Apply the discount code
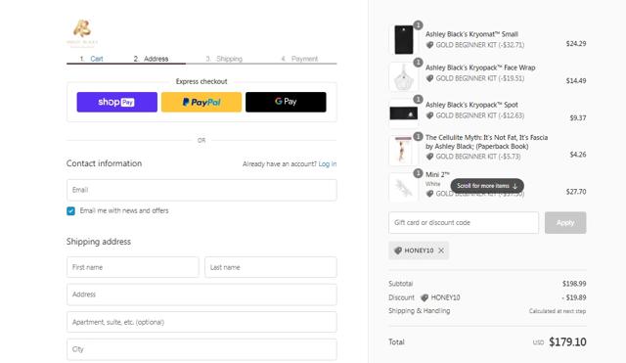This screenshot has height=363, width=626. (565, 223)
